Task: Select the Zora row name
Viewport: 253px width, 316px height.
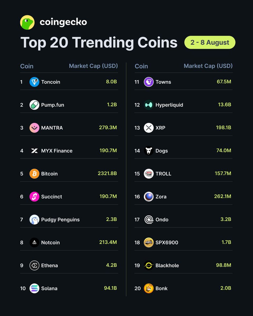Action: pyautogui.click(x=161, y=197)
